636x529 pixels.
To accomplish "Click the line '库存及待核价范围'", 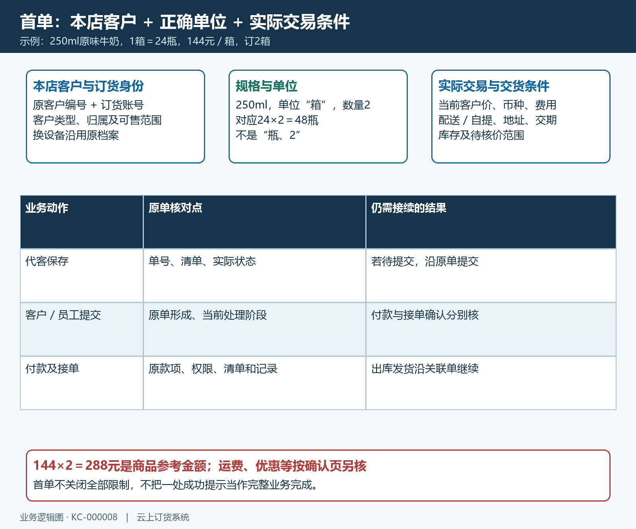I will (x=481, y=135).
